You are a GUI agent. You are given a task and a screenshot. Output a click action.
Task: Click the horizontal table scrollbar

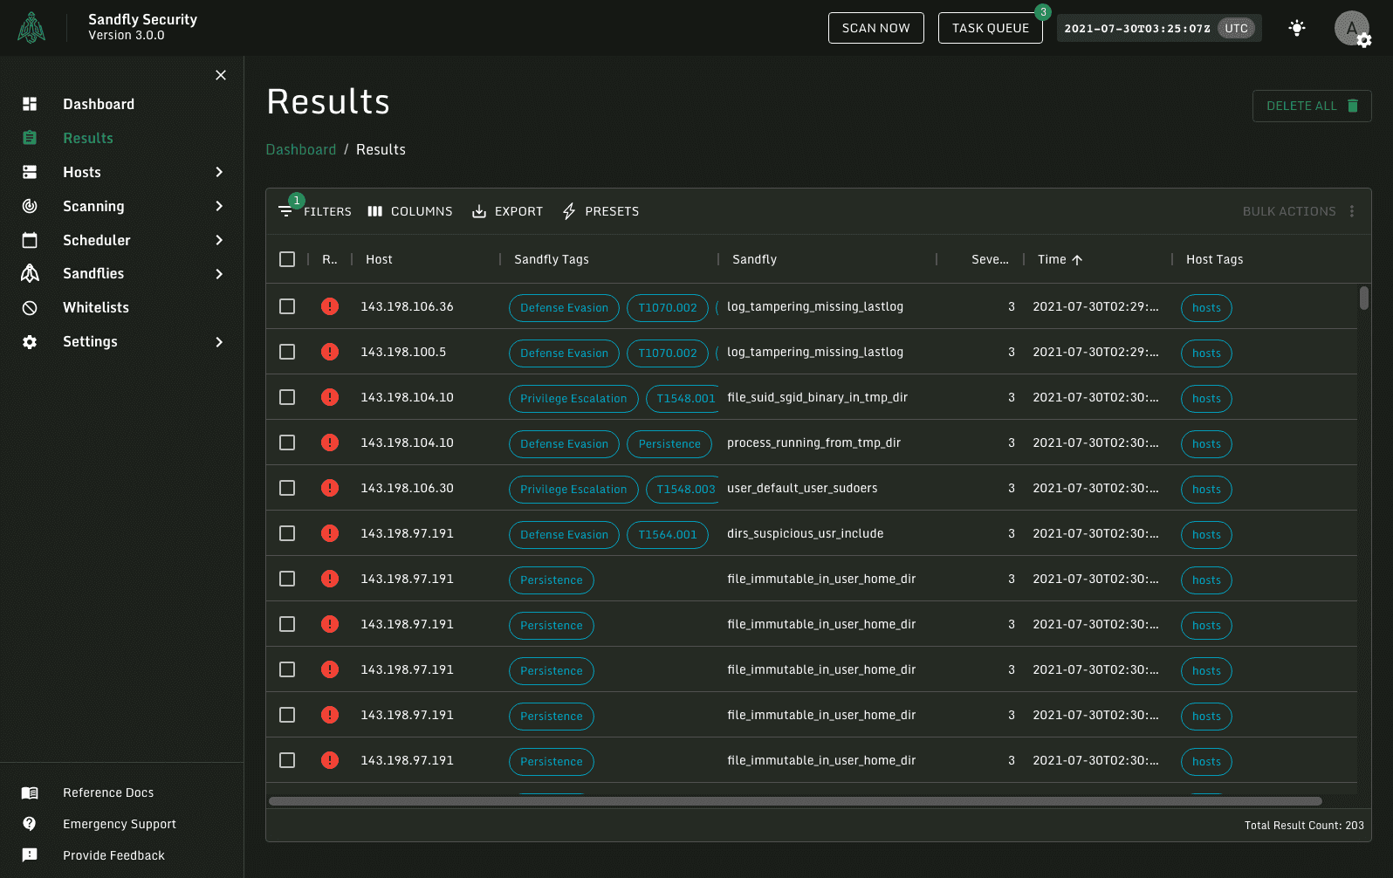(795, 801)
